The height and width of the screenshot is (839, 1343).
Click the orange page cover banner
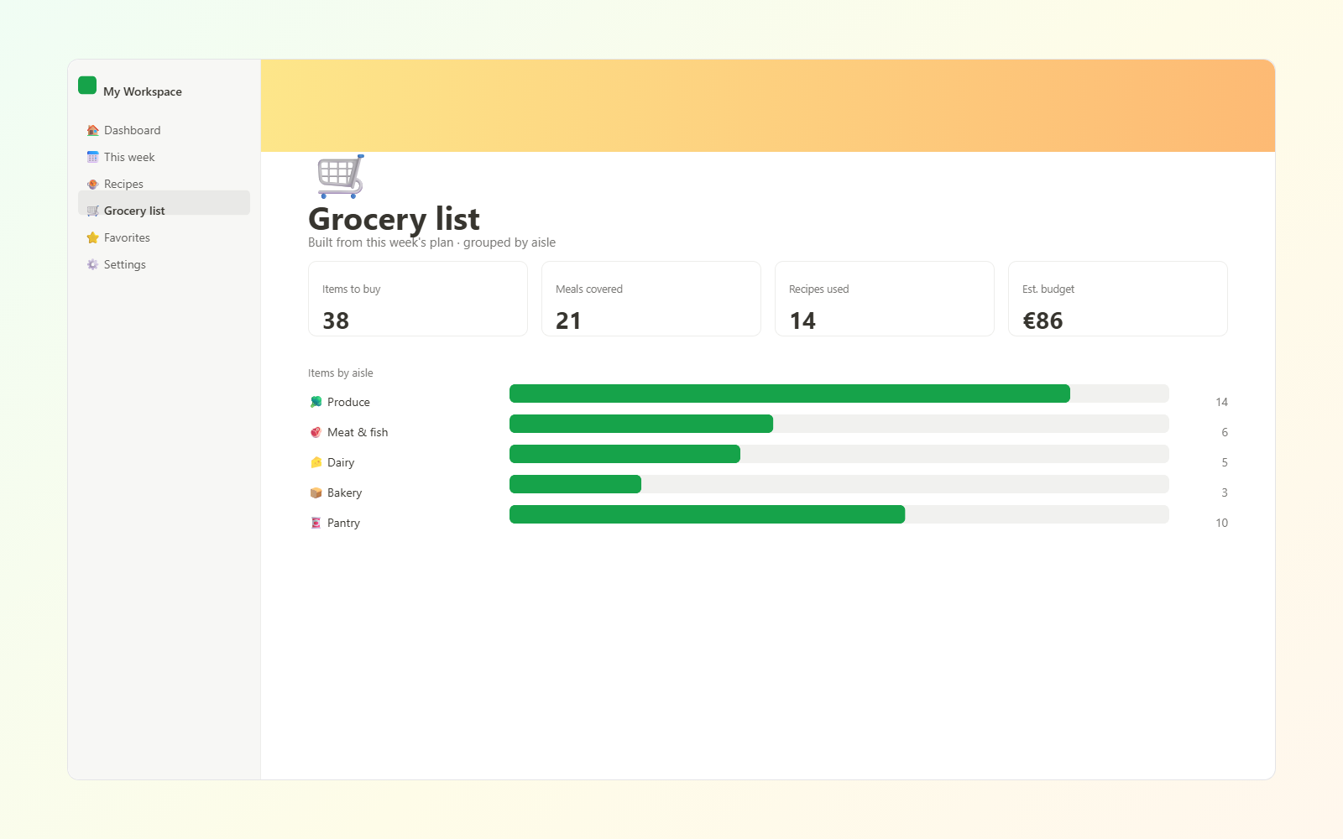tap(768, 106)
